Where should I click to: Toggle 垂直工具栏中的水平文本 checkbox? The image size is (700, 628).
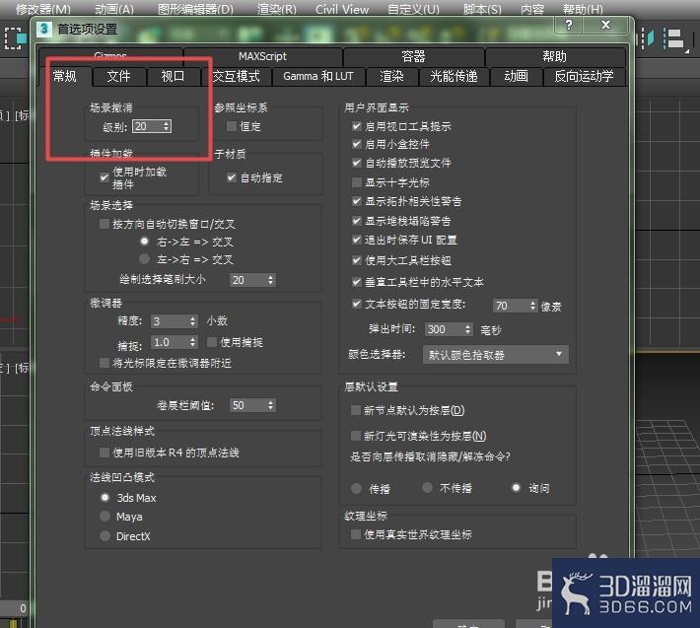(357, 282)
